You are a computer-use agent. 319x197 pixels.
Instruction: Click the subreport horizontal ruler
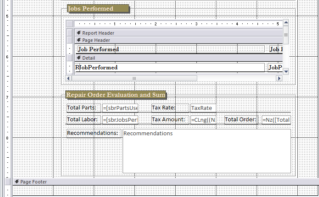pos(178,24)
